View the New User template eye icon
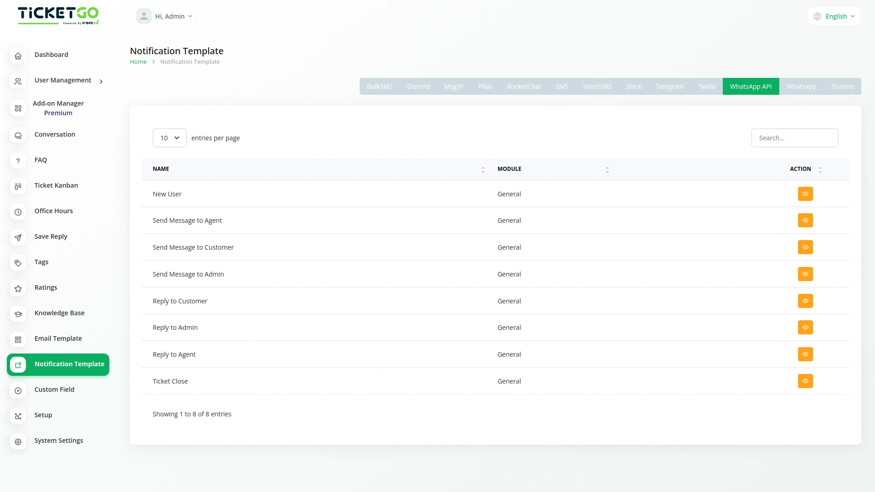 [805, 194]
